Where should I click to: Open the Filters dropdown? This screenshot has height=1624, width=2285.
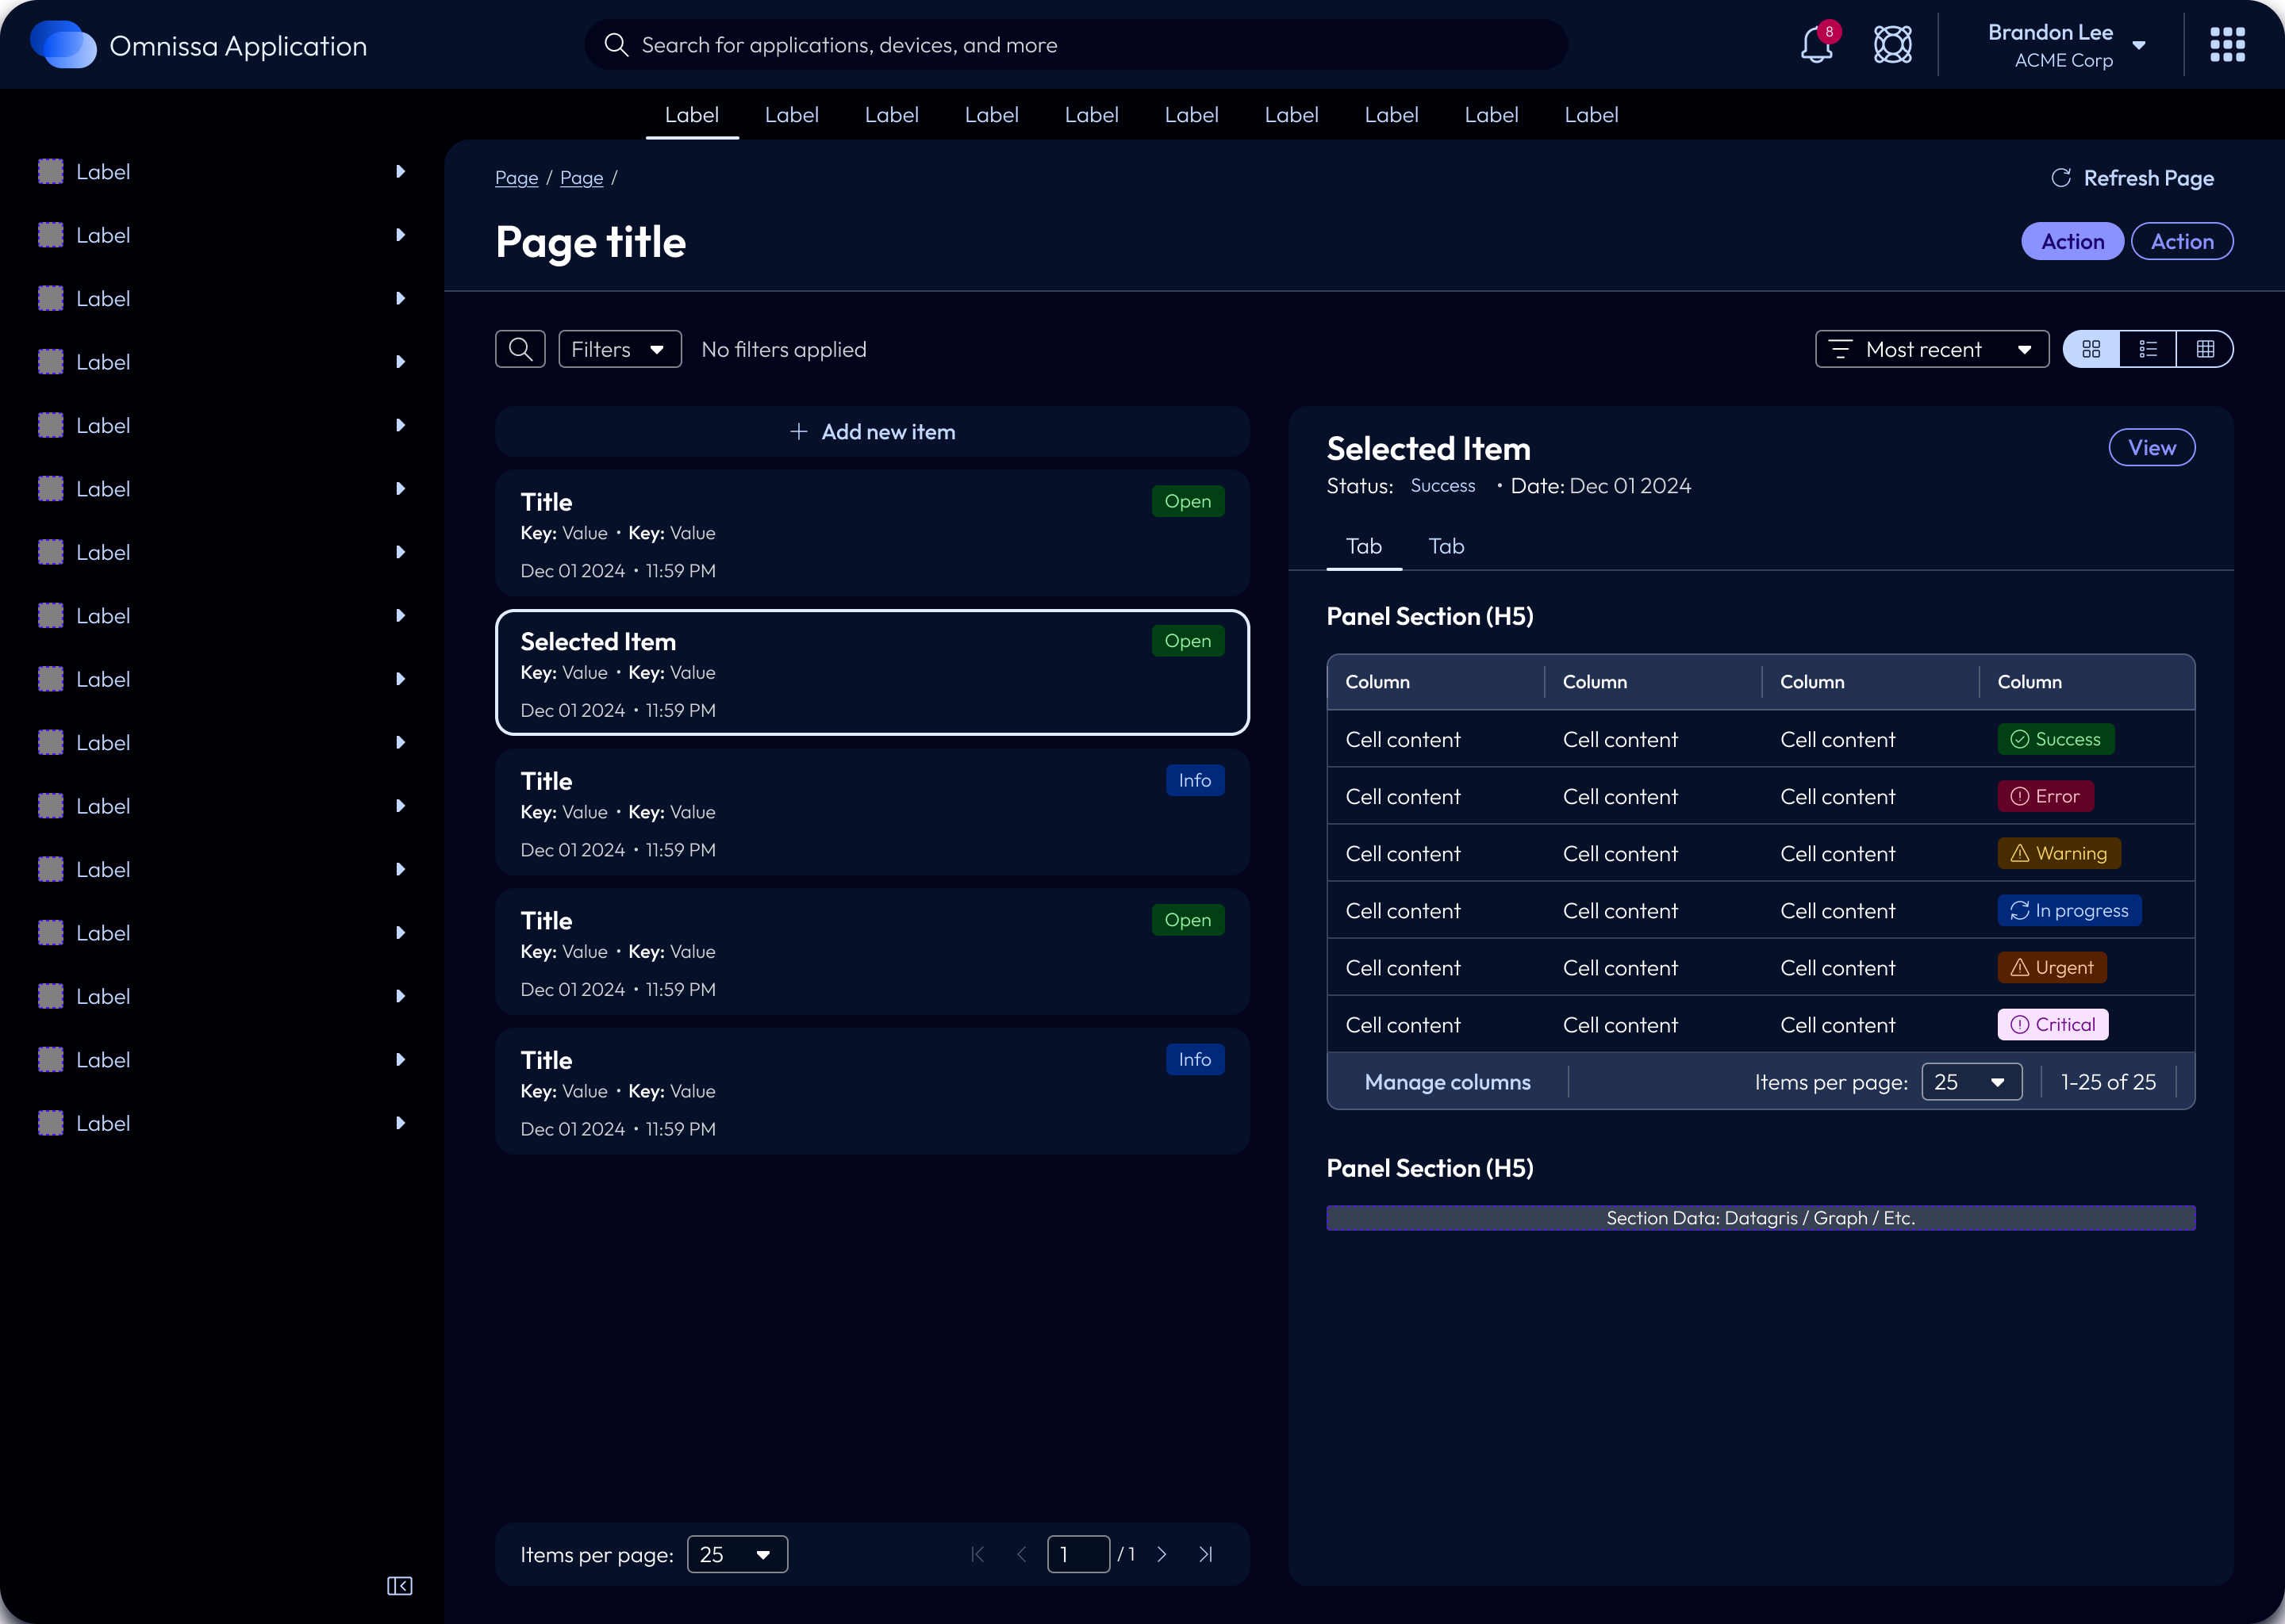tap(620, 348)
